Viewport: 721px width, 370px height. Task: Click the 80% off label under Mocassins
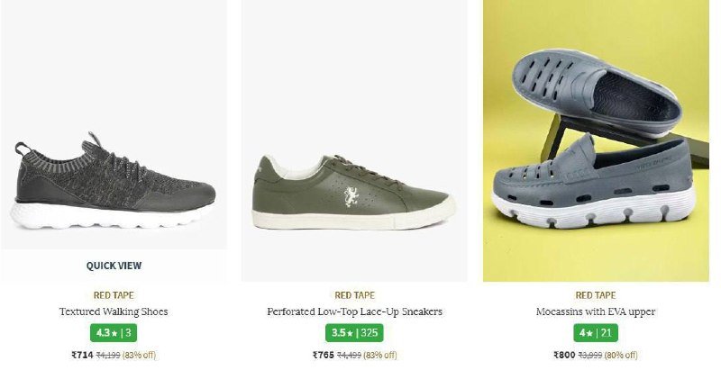(621, 356)
